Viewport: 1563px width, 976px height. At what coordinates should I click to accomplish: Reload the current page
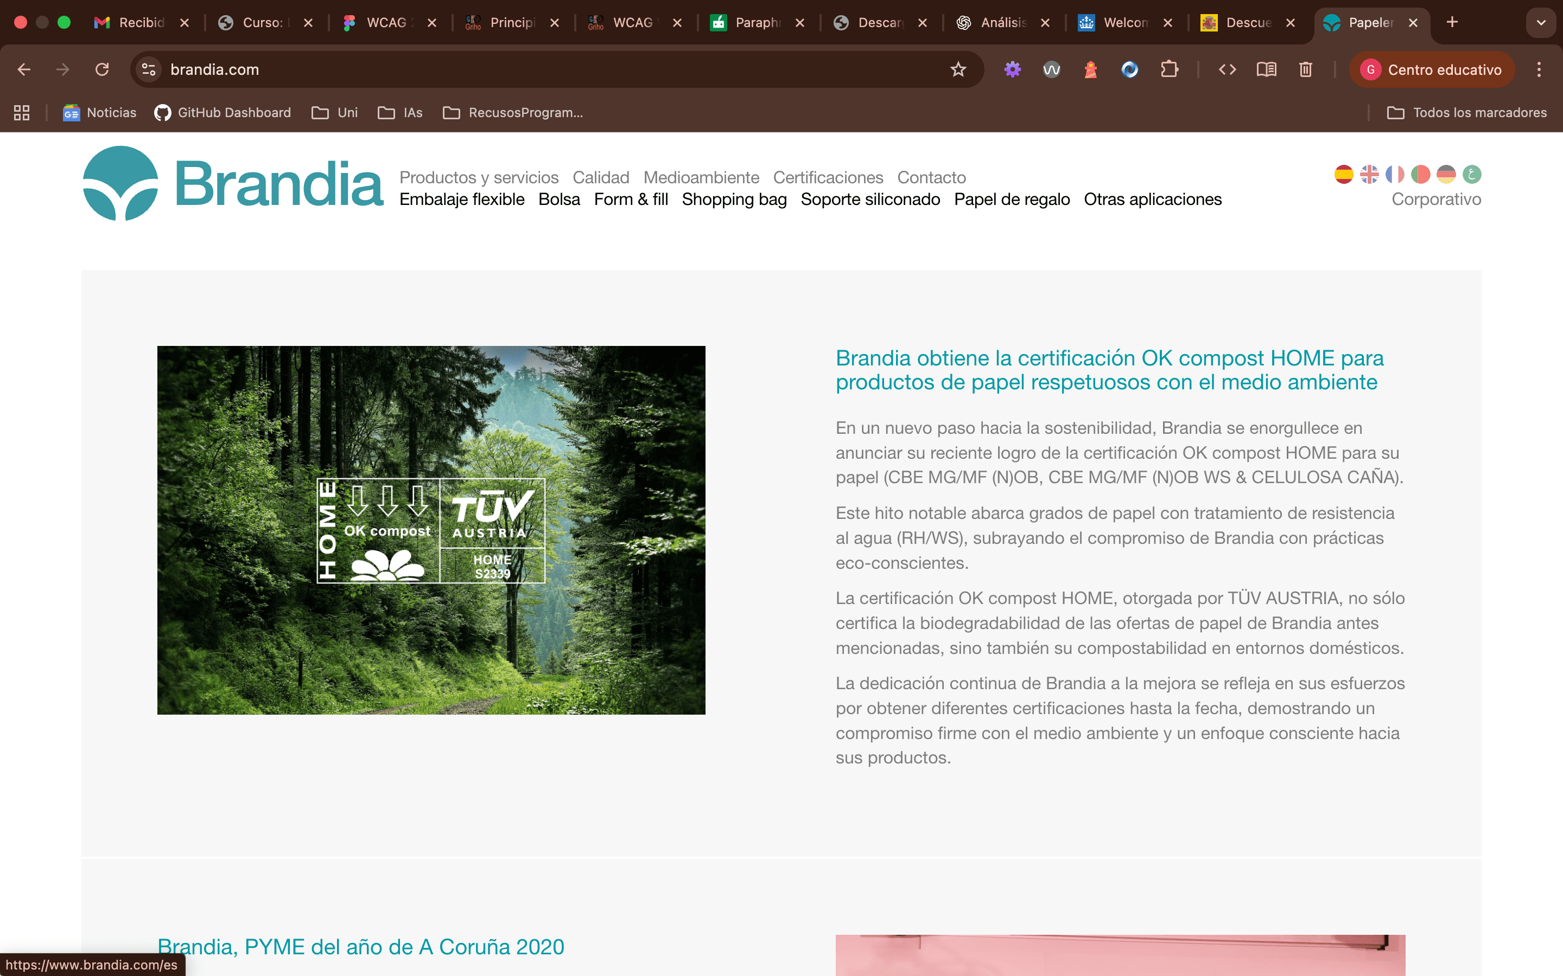(x=102, y=70)
